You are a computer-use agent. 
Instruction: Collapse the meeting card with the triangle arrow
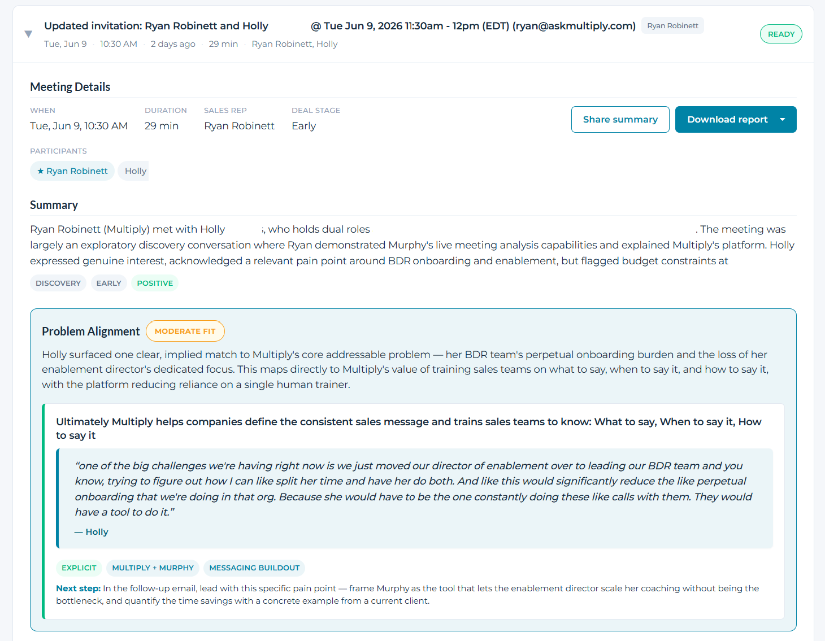tap(28, 34)
